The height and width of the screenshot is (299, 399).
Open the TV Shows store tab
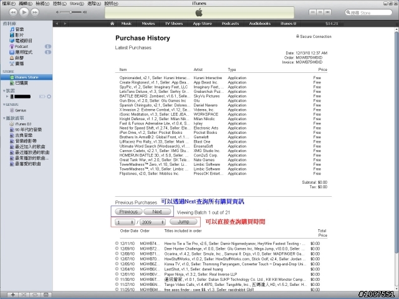point(174,24)
